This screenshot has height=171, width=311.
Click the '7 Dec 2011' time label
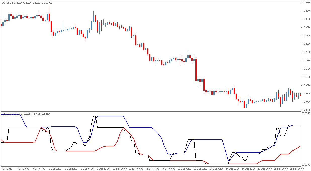point(7,169)
